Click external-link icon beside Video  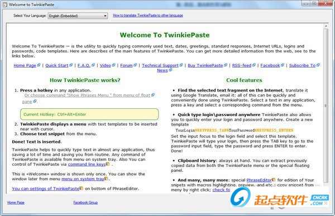114,65
